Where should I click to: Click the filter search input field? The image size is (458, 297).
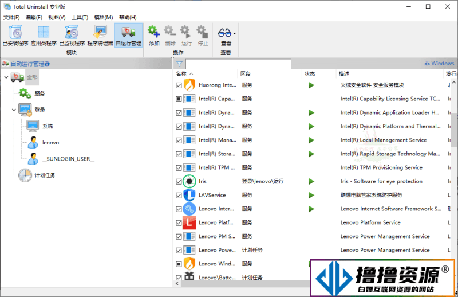tap(238, 64)
